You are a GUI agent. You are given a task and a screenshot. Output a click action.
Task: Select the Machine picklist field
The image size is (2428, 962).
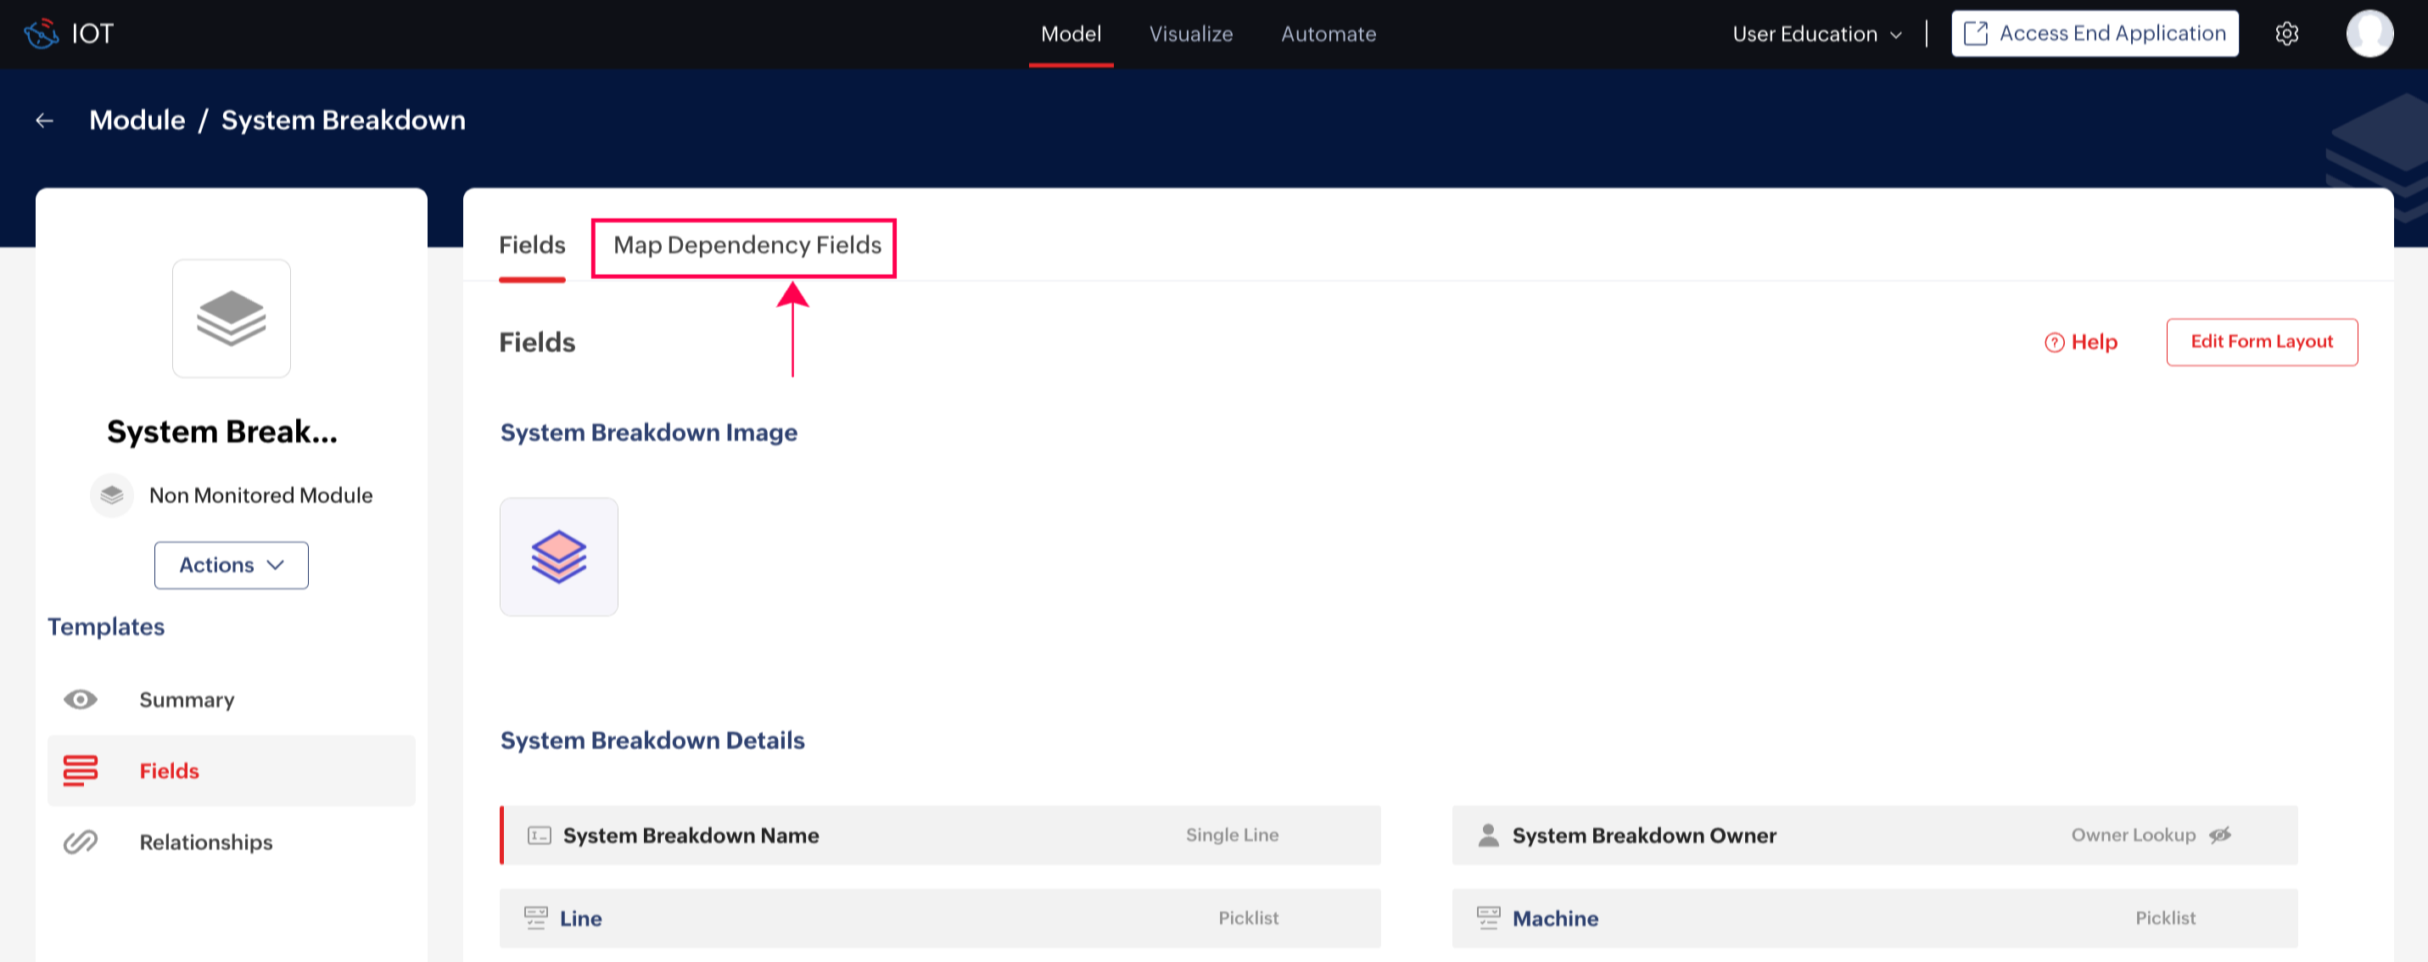pyautogui.click(x=1873, y=918)
